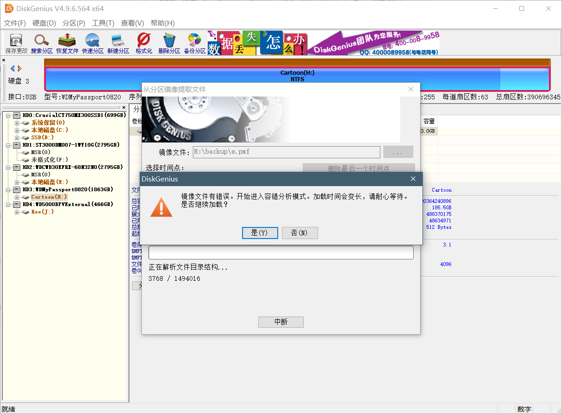Select the Cartoon(H:) NTFS partition bar
562x414 pixels.
(x=297, y=79)
